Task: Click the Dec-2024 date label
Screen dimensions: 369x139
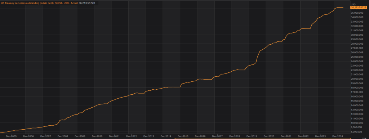Action: 337,136
